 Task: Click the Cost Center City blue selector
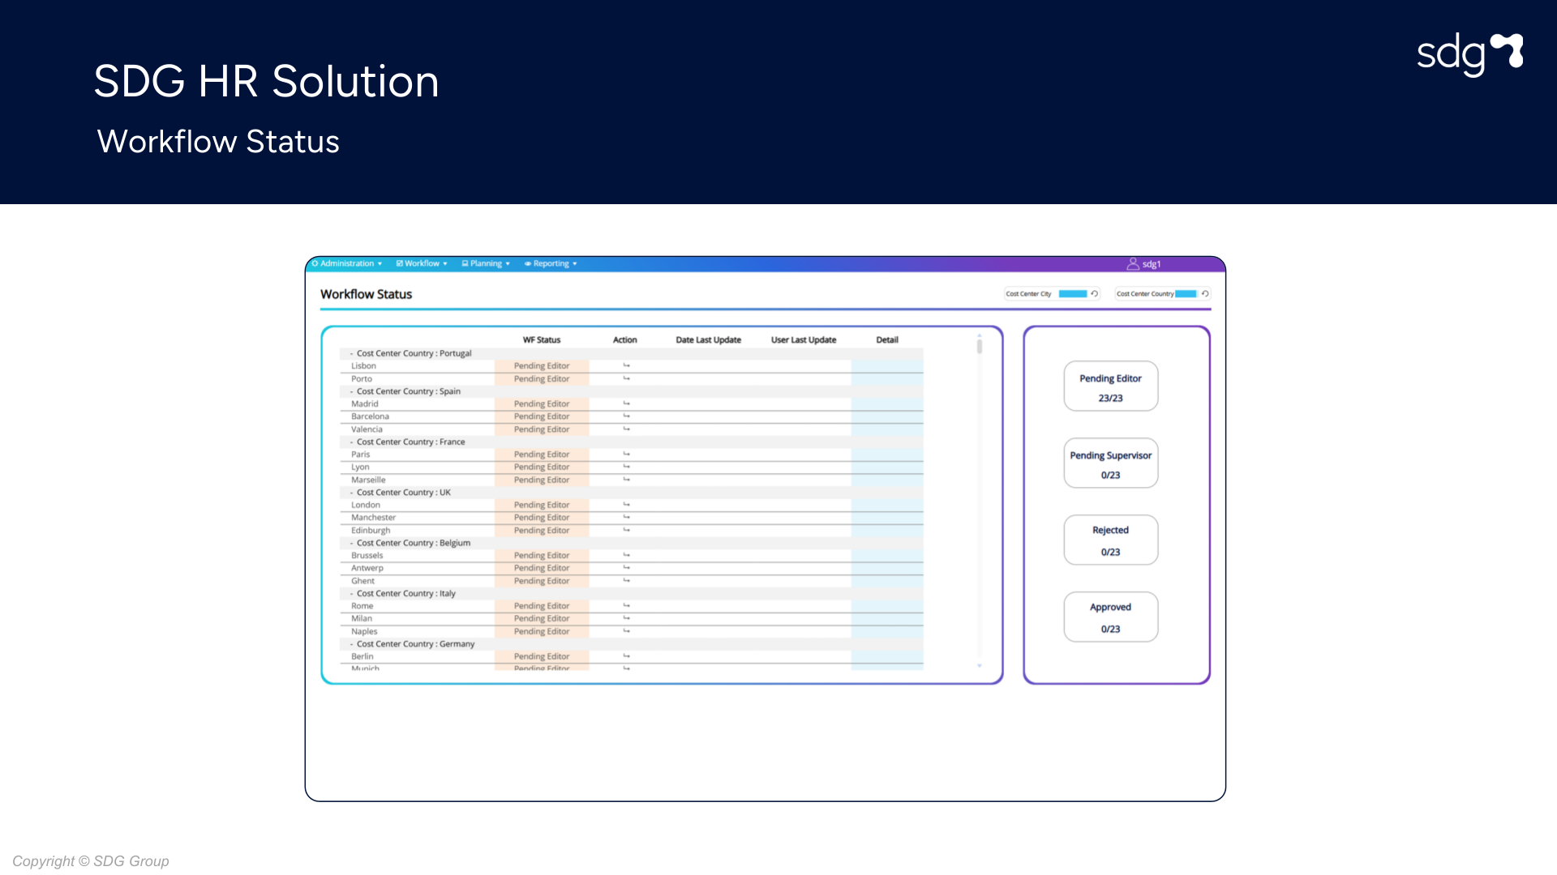1072,294
